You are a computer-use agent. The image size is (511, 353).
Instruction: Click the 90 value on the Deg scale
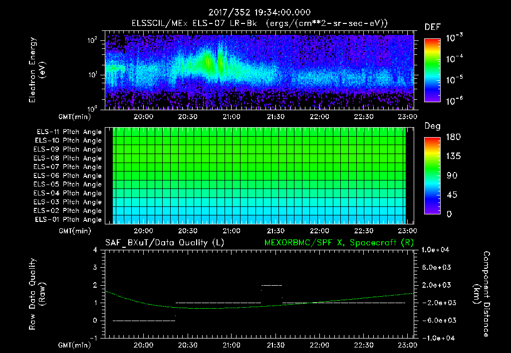tap(452, 176)
